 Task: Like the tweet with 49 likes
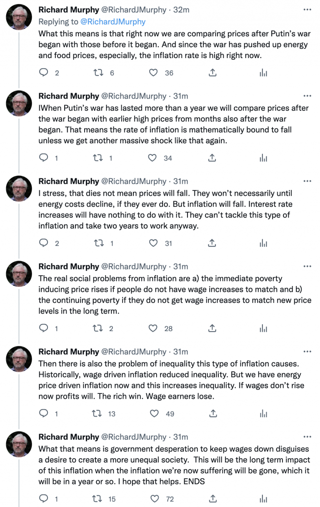(x=154, y=413)
